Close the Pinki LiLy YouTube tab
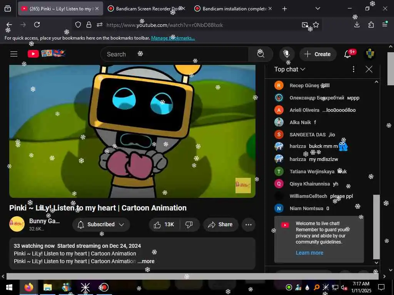The image size is (394, 295). click(97, 9)
